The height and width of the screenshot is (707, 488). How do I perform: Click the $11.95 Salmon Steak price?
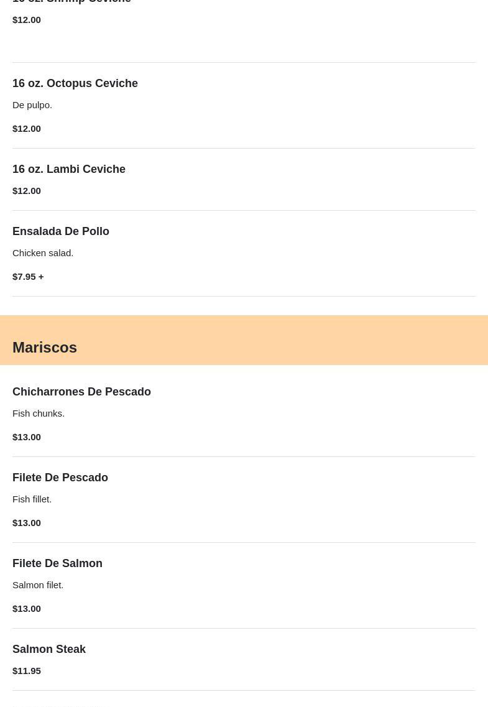[27, 670]
